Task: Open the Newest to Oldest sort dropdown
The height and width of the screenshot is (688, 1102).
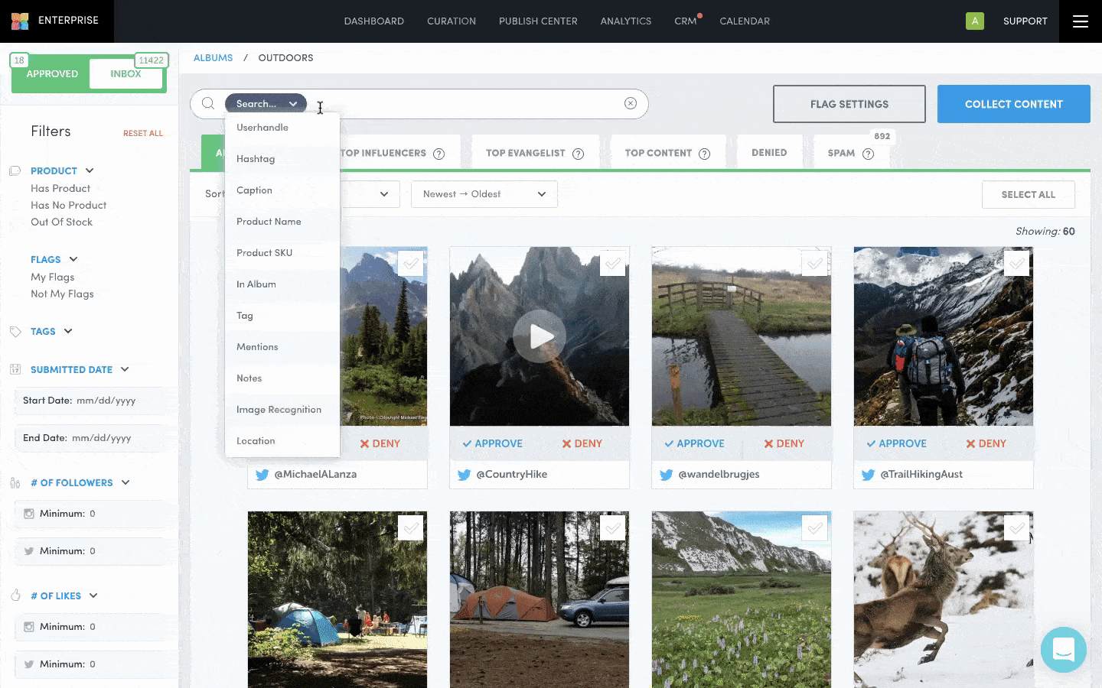Action: point(484,193)
